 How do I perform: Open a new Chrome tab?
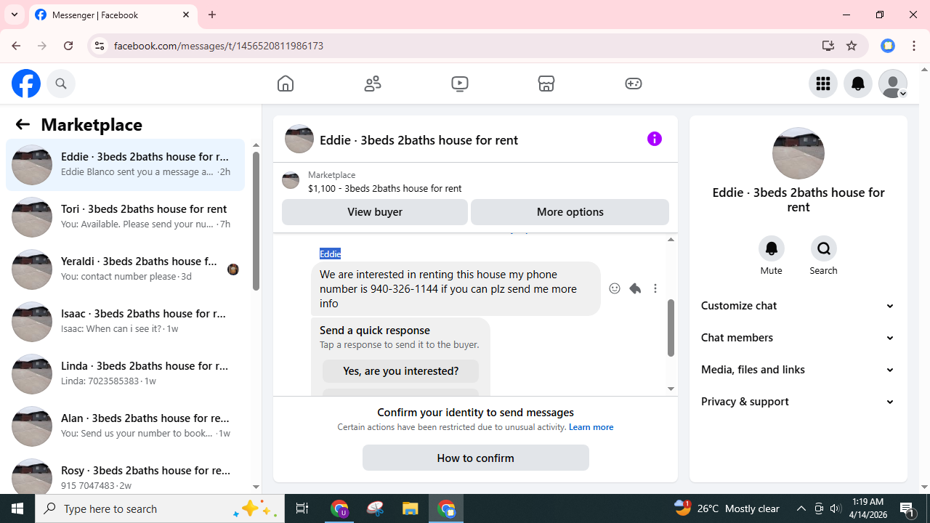tap(212, 15)
